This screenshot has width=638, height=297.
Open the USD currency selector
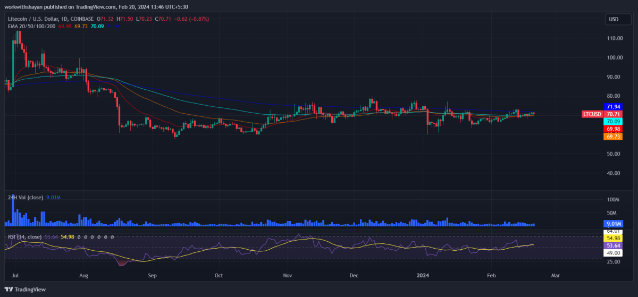pos(613,20)
